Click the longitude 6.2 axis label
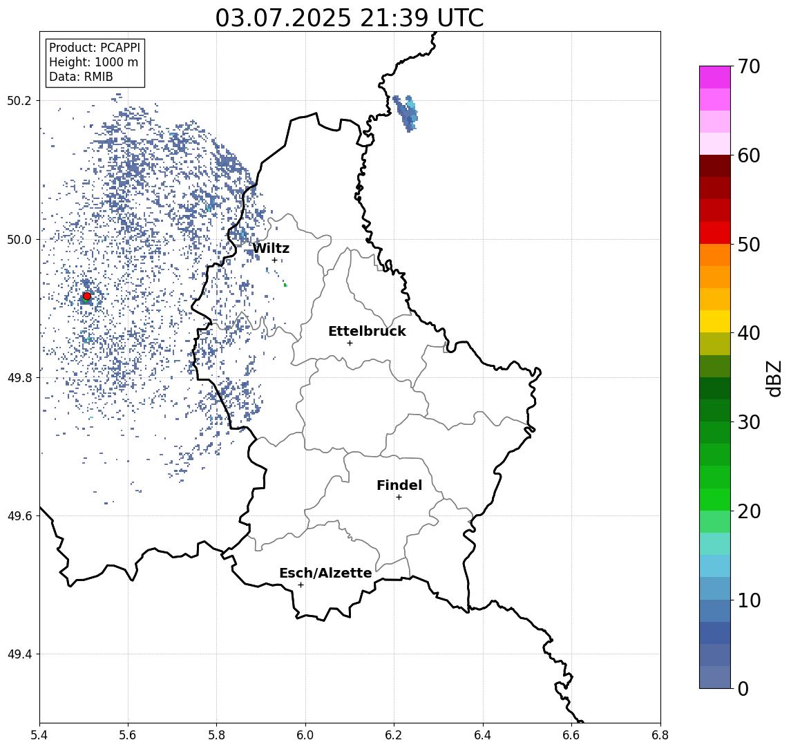791x749 pixels. pyautogui.click(x=394, y=735)
